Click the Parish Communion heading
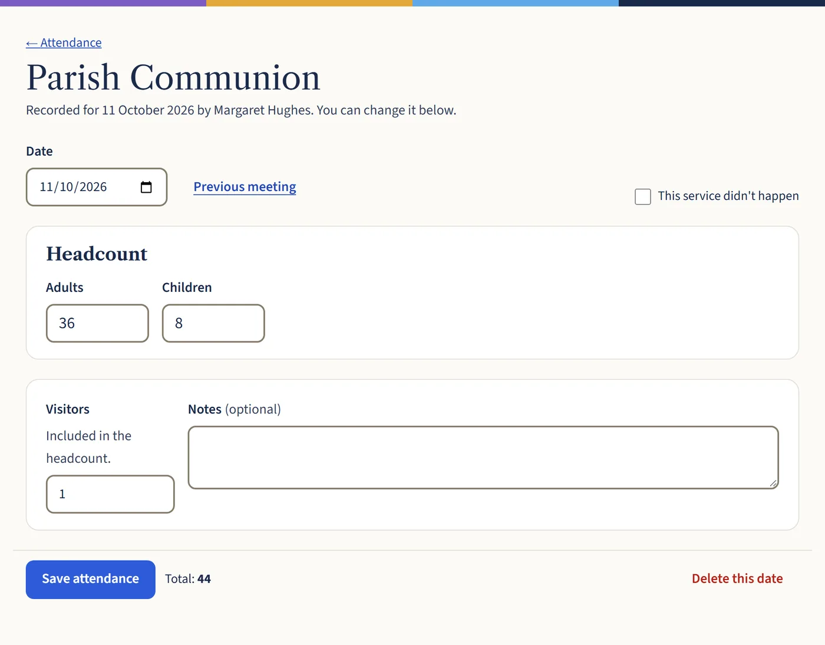The width and height of the screenshot is (825, 645). [173, 77]
